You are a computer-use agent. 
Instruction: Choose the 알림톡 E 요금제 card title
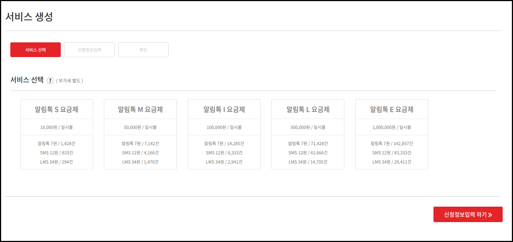coord(392,109)
